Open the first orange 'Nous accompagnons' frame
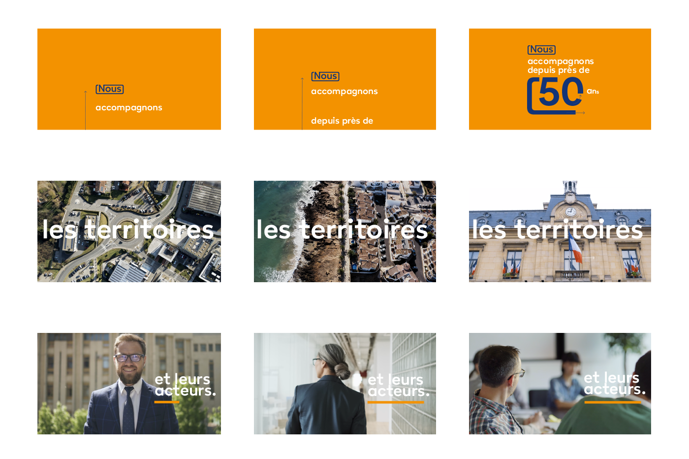The image size is (689, 459). pyautogui.click(x=129, y=79)
